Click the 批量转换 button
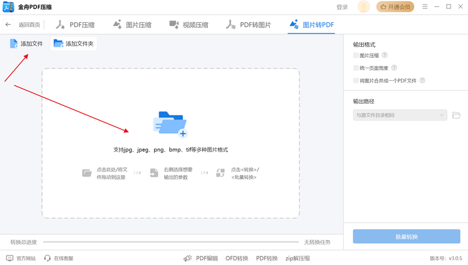 point(407,237)
